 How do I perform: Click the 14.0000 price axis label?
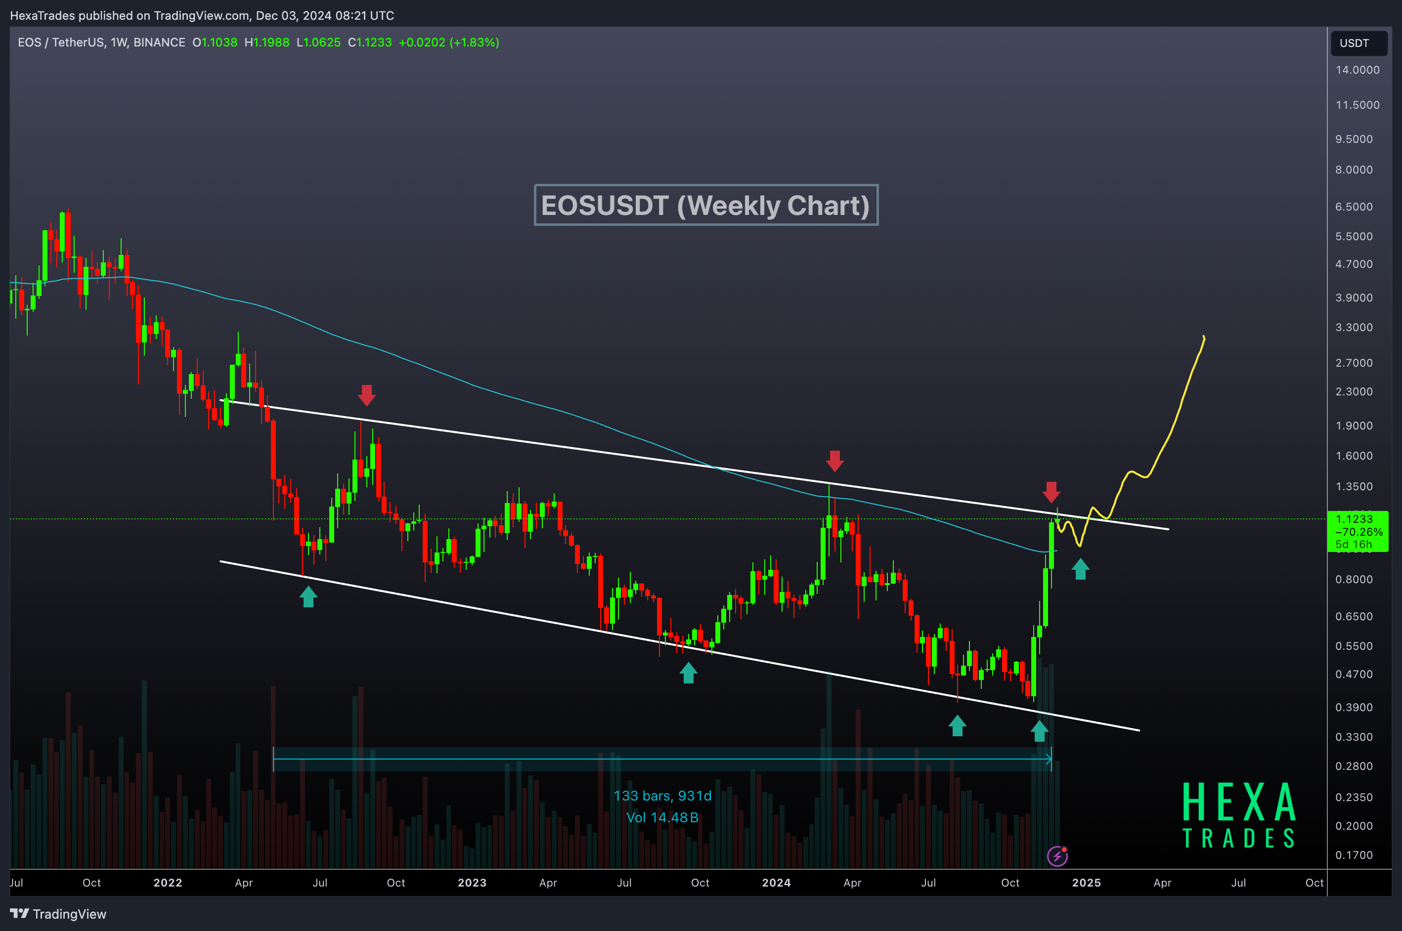1358,70
